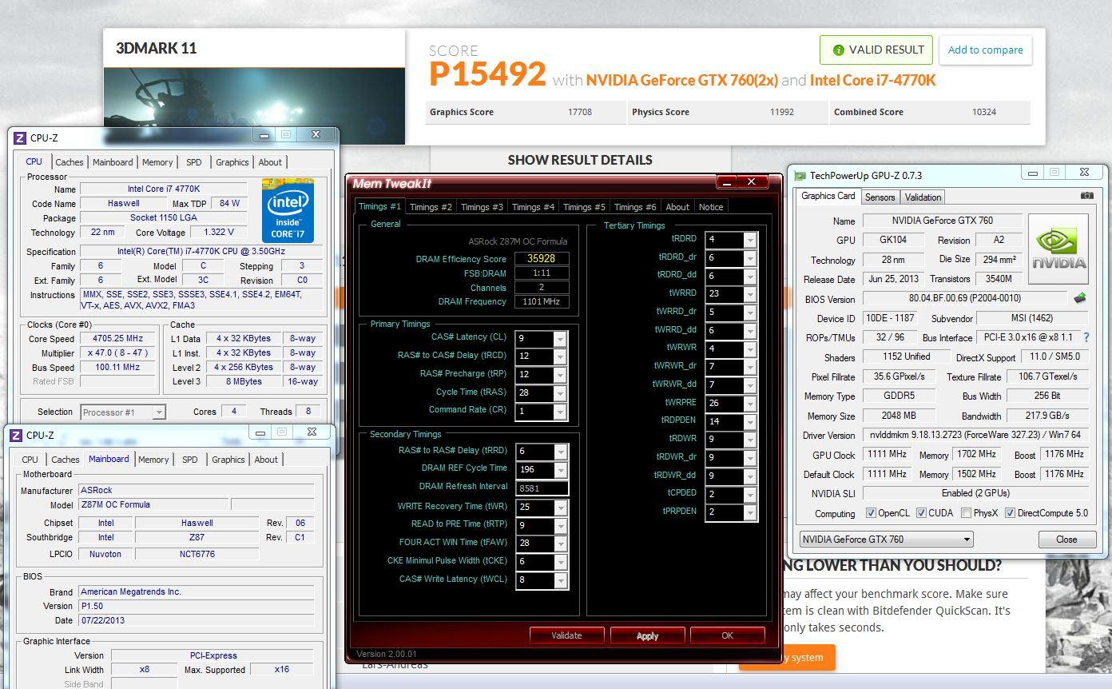Open the CAS# Latency (CL) dropdown
This screenshot has height=689, width=1112.
560,338
